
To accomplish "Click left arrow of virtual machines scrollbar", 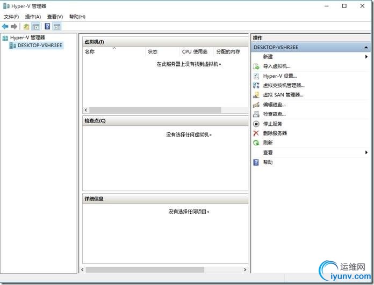I will point(86,110).
